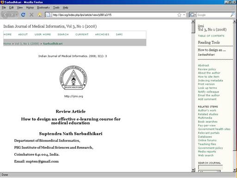The image size is (237, 178).
Task: Click the main page scroll-down arrow
Action: 193,170
